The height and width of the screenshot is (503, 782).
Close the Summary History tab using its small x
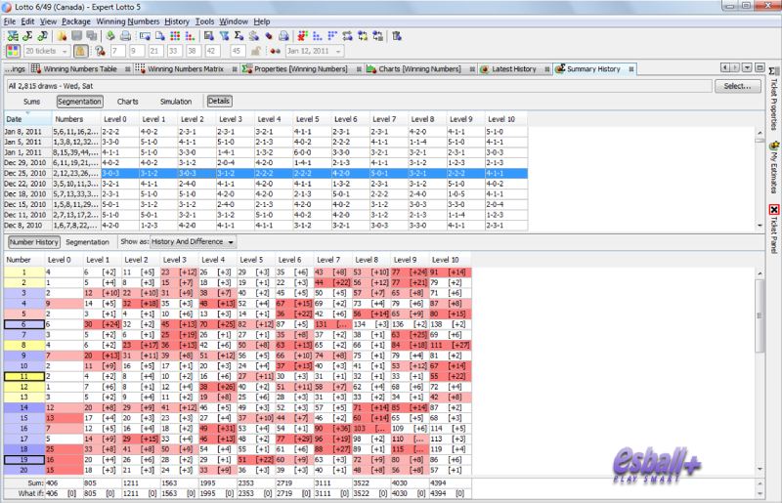pos(631,69)
